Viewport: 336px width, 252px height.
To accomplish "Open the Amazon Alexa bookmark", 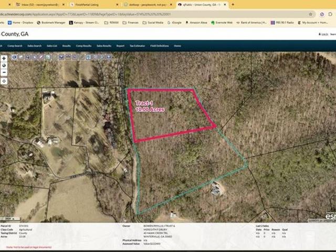I will point(196,23).
